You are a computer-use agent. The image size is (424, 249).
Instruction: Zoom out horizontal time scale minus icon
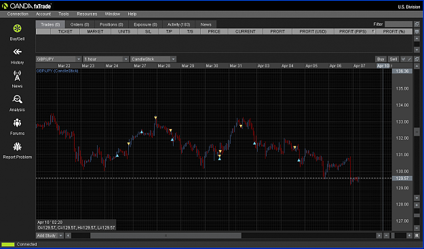387,235
